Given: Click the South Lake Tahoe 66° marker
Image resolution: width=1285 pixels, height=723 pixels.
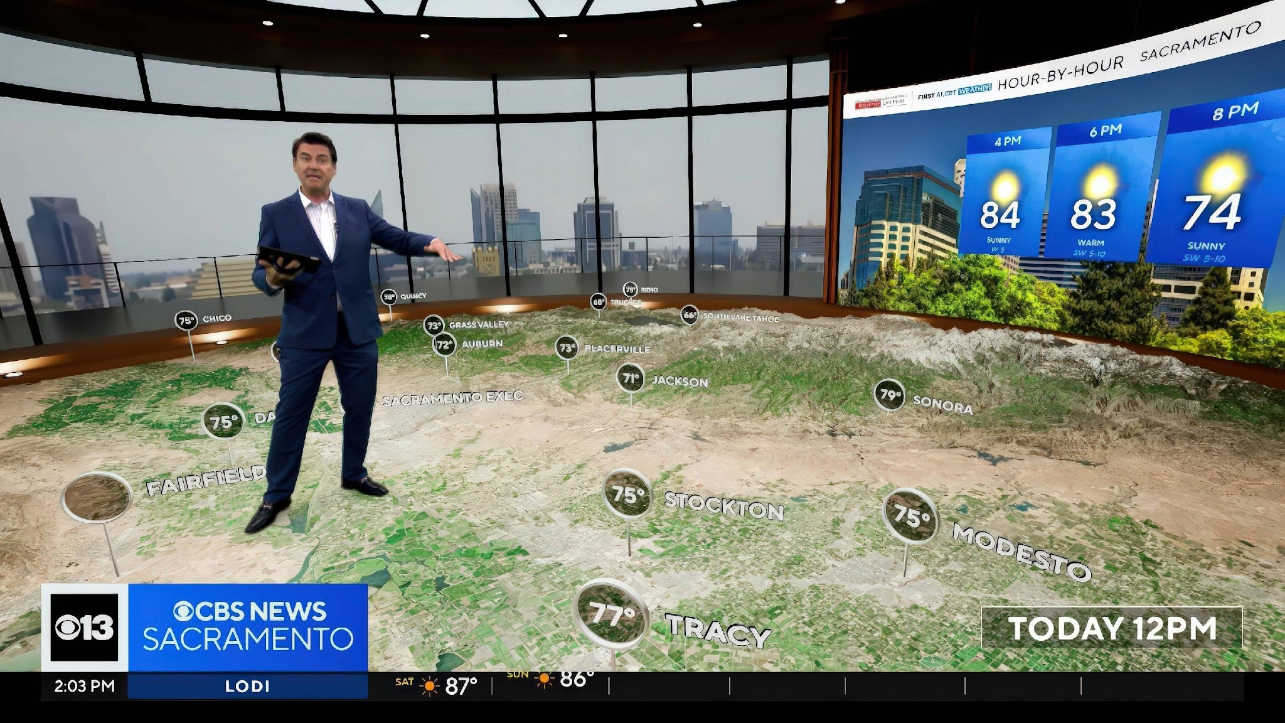Looking at the screenshot, I should [x=690, y=315].
